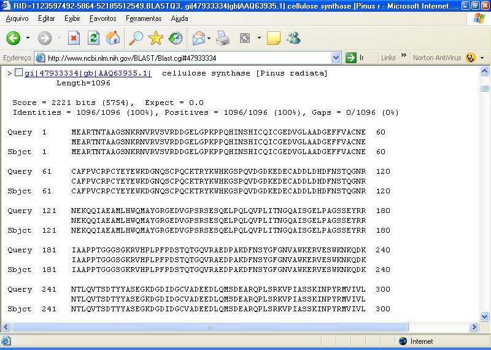This screenshot has width=491, height=350.
Task: Click the status bar page icon
Action: coord(6,341)
